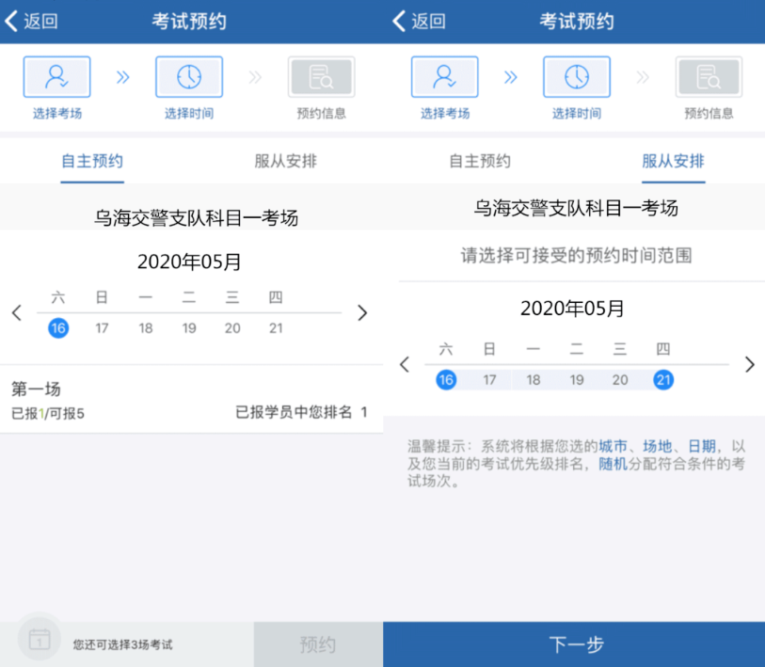Image resolution: width=765 pixels, height=667 pixels.
Task: Click highlighted 城市 in the tip text
Action: point(613,446)
